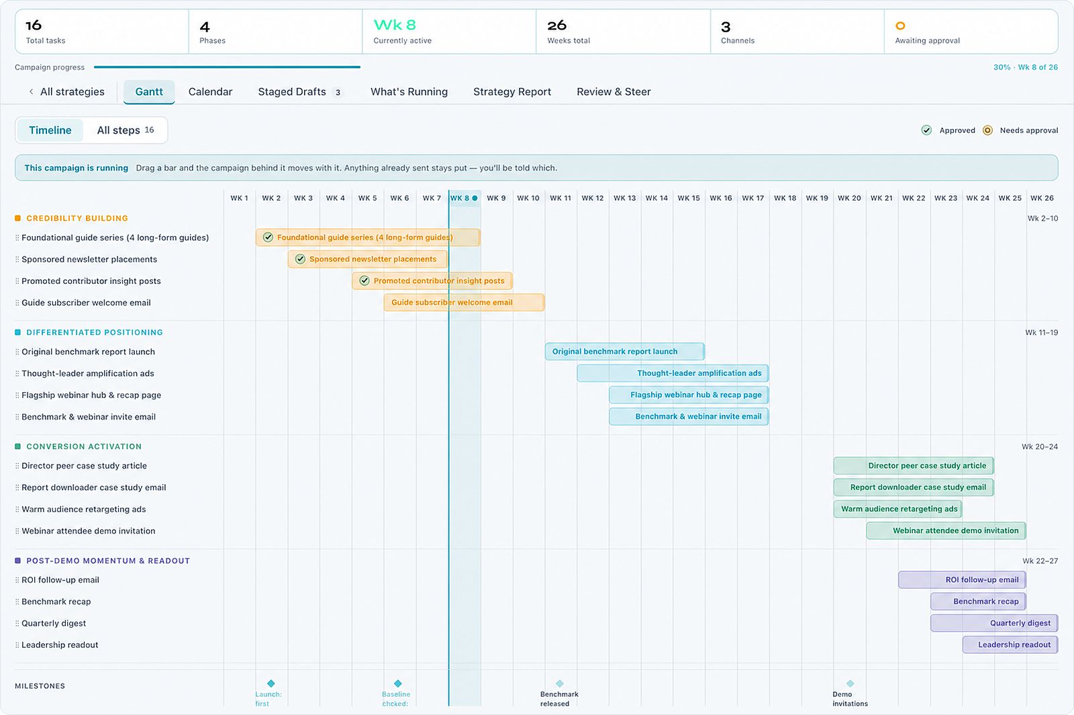Viewport: 1074px width, 715px height.
Task: Go to the Review & Steer tab
Action: (614, 92)
